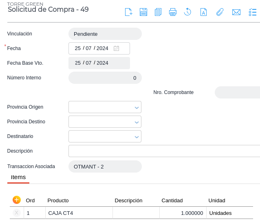Open the Destinatario dropdown

[137, 137]
